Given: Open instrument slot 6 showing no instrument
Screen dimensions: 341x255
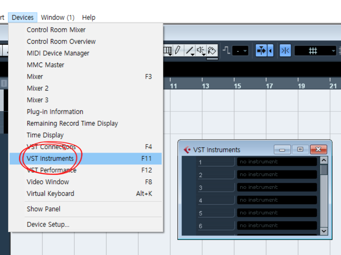Looking at the screenshot, I should [x=277, y=226].
